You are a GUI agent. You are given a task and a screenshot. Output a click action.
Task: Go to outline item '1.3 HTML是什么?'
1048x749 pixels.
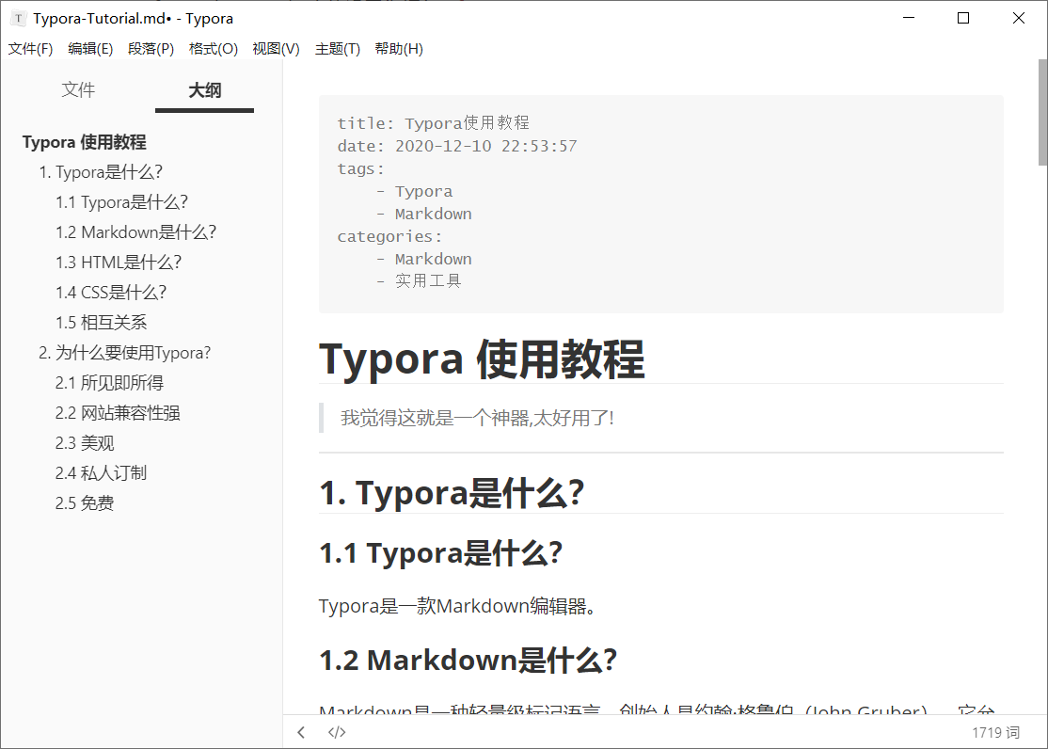[119, 263]
